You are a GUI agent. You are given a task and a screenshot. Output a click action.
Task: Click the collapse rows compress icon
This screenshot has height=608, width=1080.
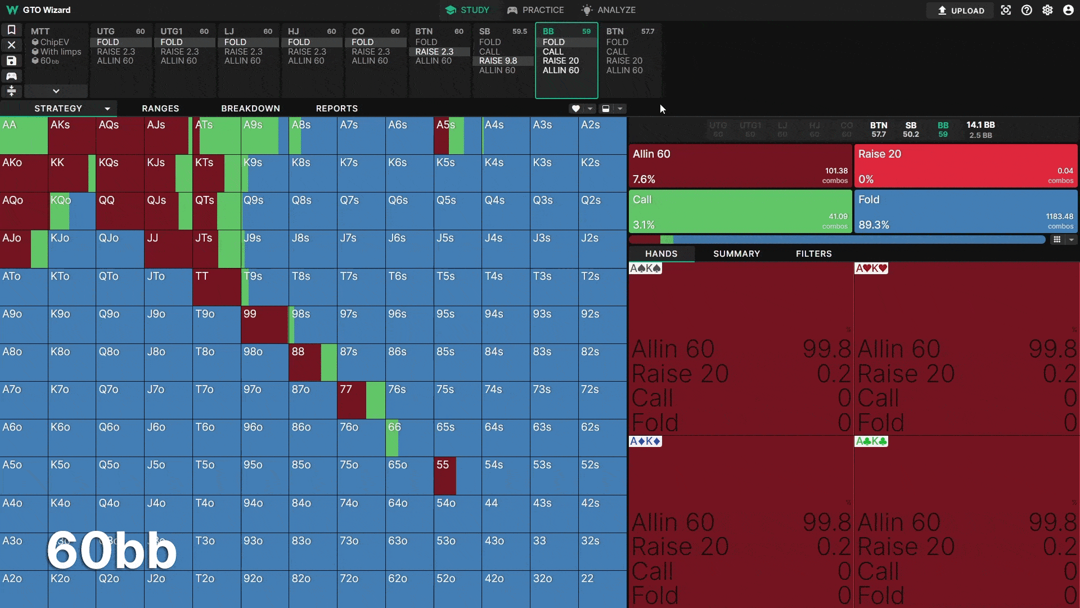(x=11, y=91)
